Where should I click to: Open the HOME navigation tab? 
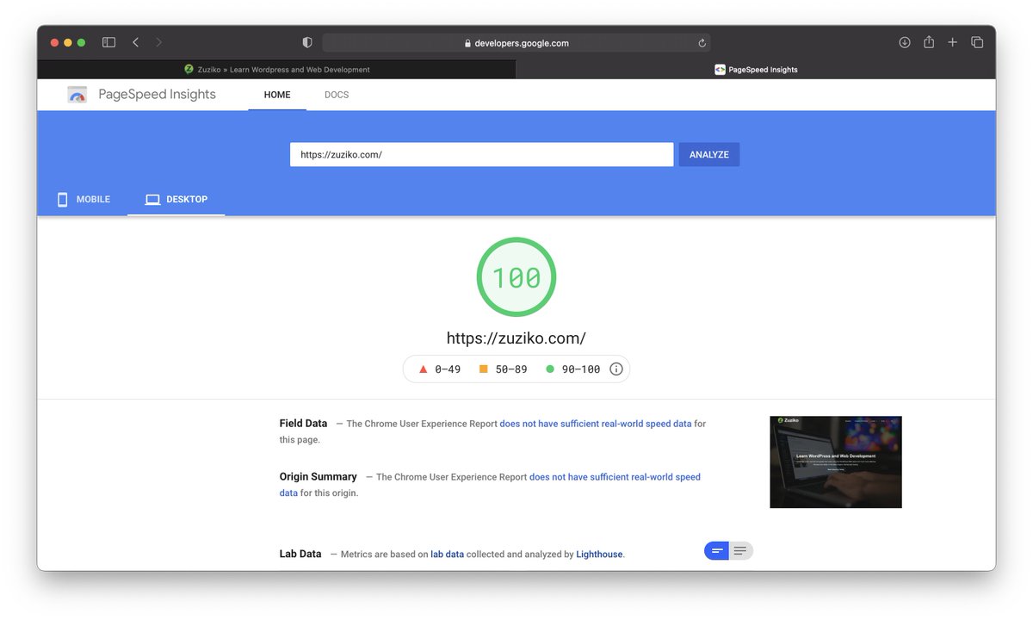[x=277, y=95]
